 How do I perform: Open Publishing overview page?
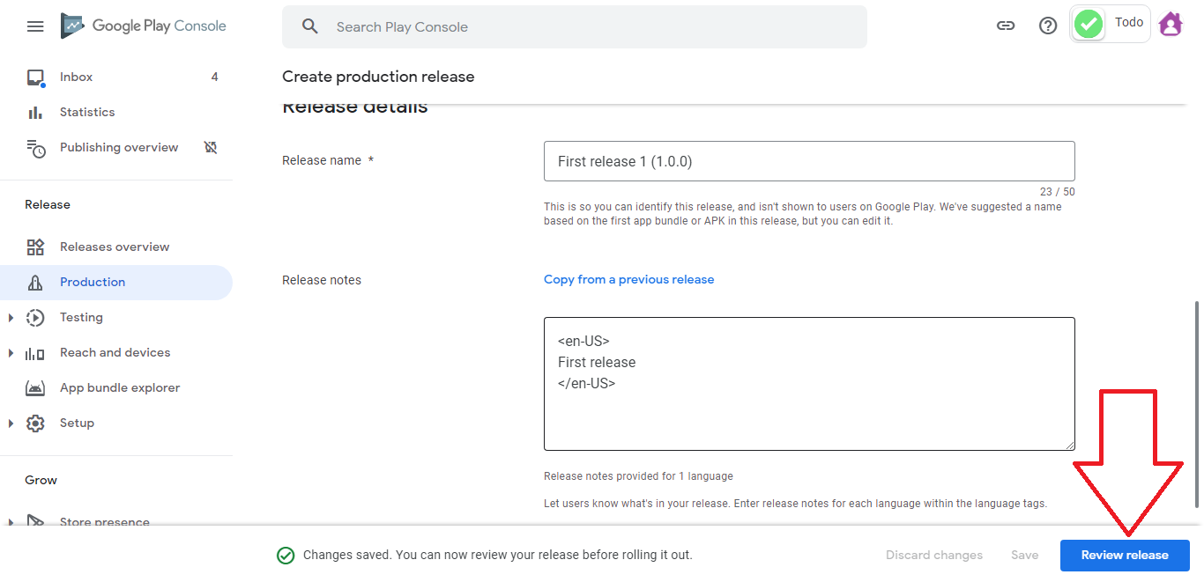point(119,148)
